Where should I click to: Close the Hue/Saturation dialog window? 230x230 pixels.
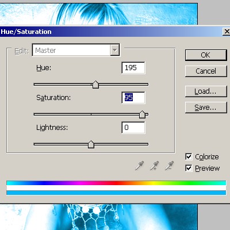pos(227,32)
